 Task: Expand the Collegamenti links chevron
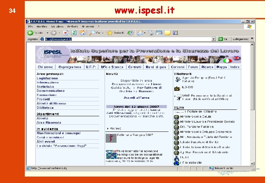click(x=252, y=39)
